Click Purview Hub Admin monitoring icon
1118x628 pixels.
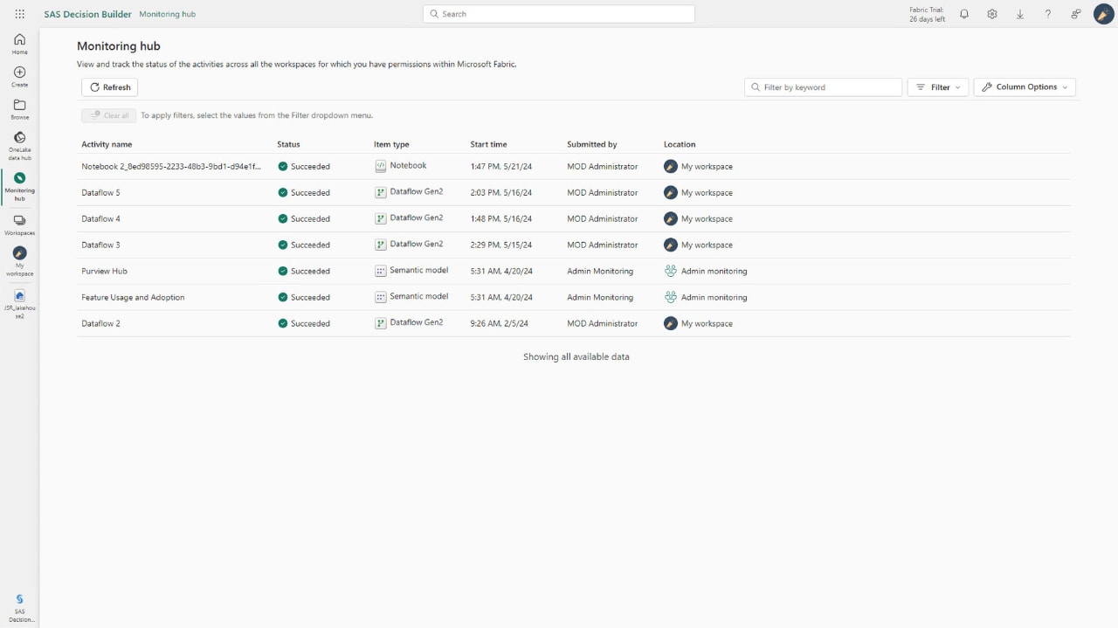[671, 271]
